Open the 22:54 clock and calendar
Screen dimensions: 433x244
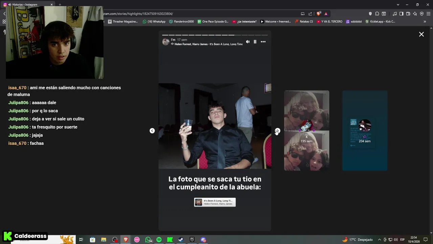pos(414,240)
